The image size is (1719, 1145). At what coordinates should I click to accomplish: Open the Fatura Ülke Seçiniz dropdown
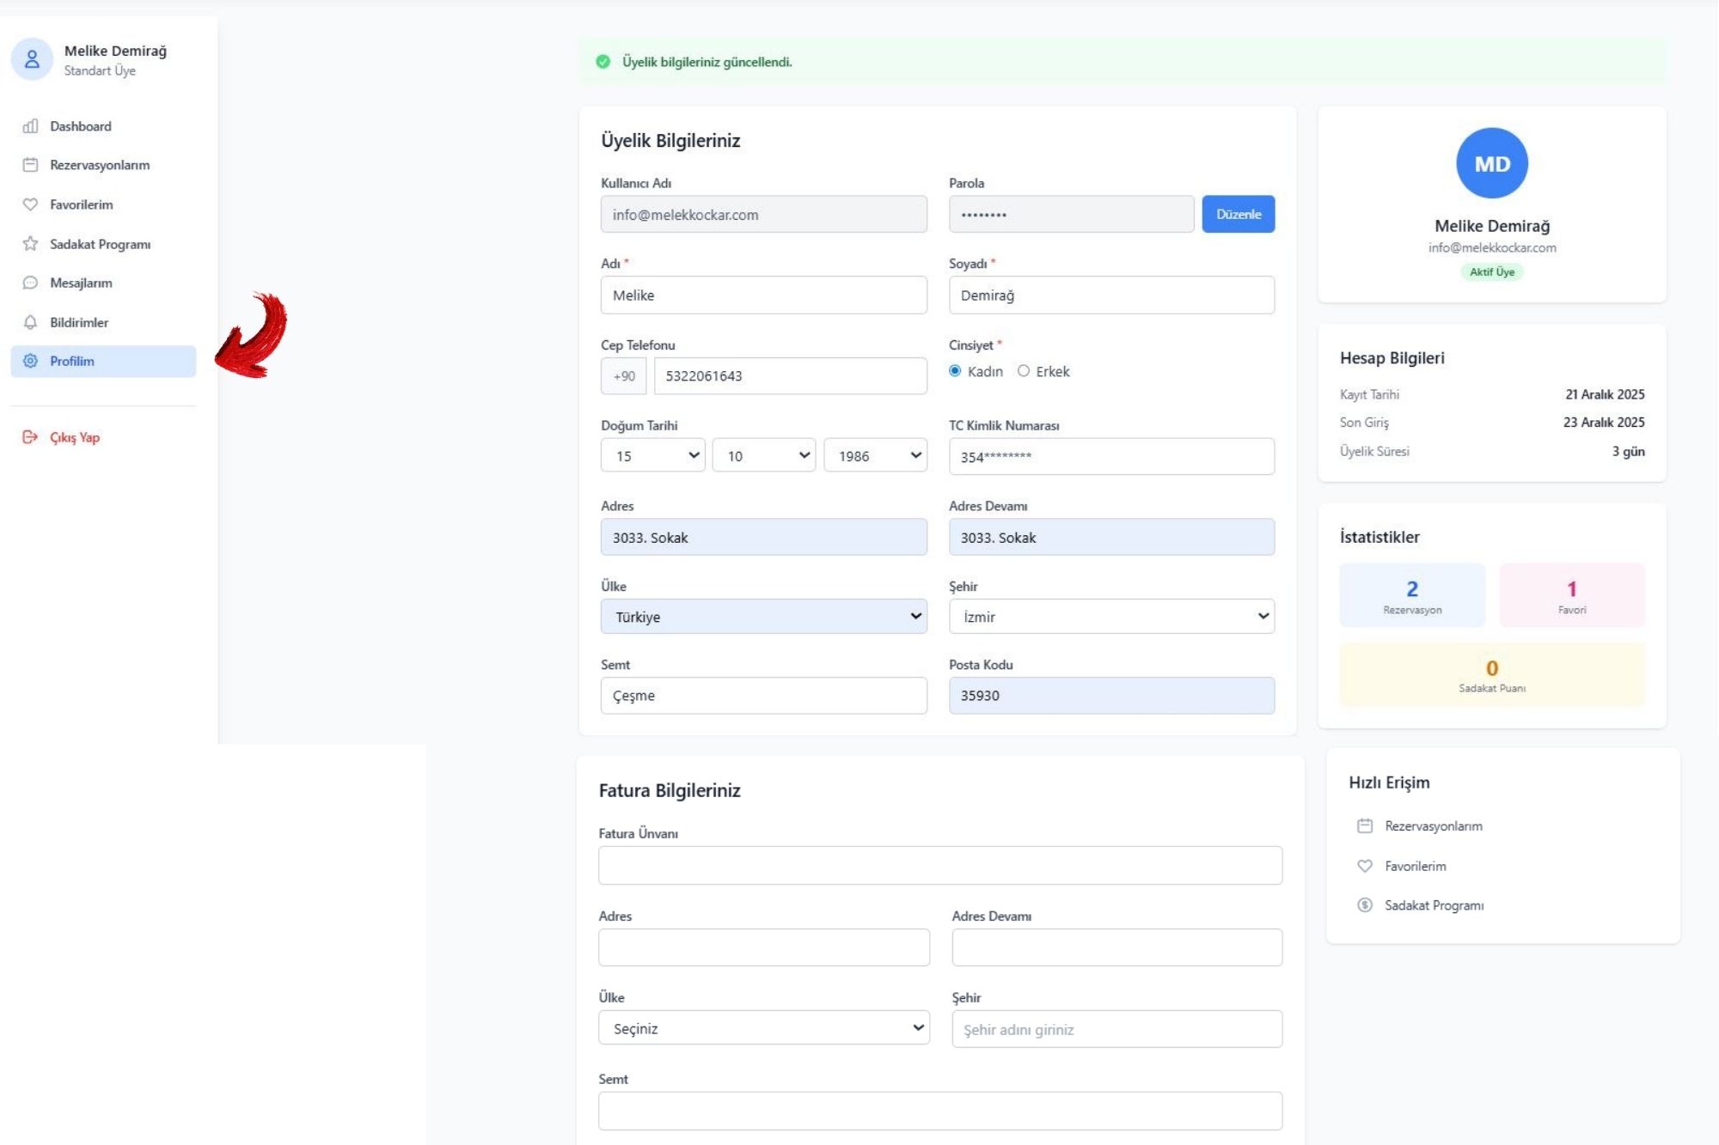tap(763, 1028)
